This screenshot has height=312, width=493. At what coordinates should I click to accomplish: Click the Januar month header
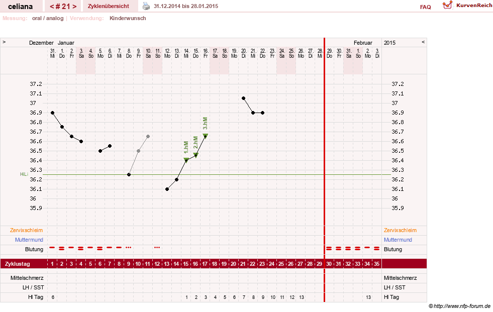(x=66, y=43)
